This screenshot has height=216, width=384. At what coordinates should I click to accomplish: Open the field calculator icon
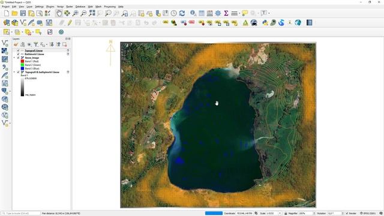click(209, 13)
